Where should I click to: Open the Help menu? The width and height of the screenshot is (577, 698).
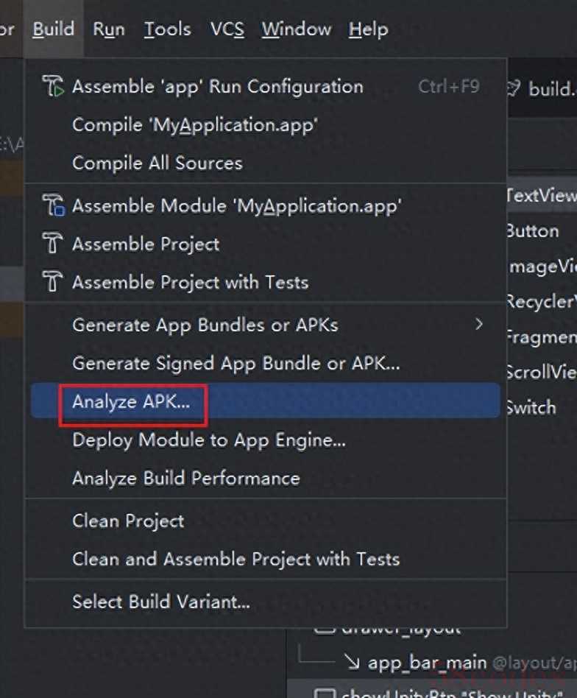(368, 29)
